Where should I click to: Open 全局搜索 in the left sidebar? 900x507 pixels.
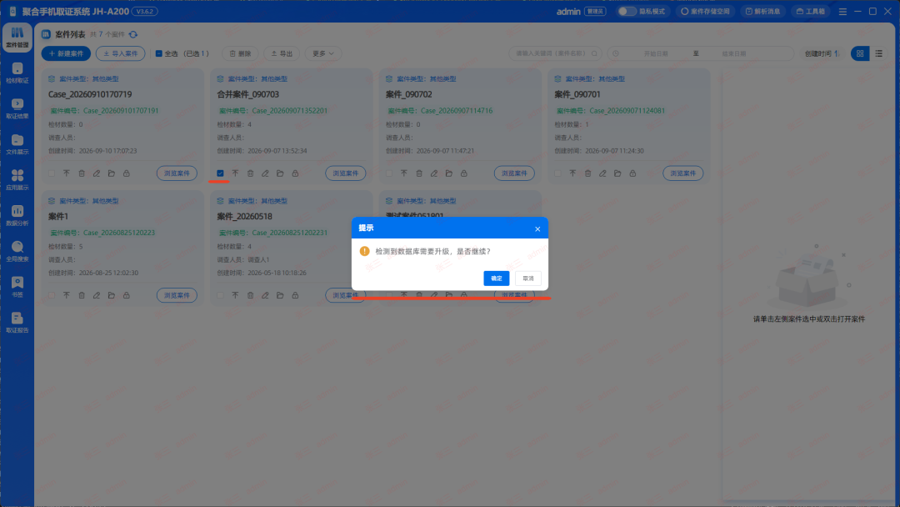pos(17,251)
